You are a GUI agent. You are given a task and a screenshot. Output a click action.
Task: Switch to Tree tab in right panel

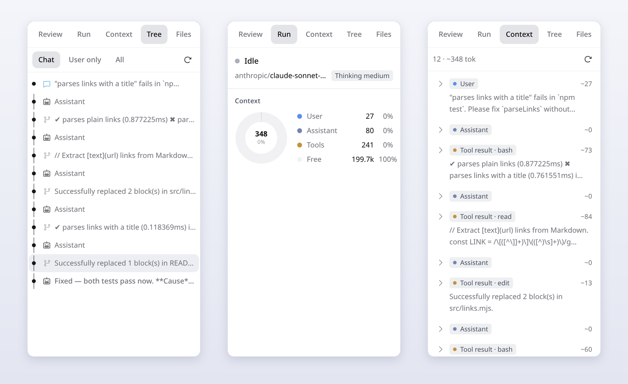point(554,34)
